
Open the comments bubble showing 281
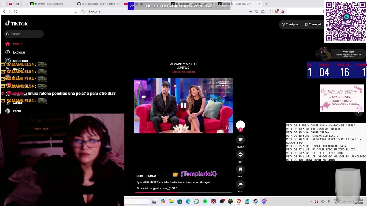pyautogui.click(x=240, y=154)
